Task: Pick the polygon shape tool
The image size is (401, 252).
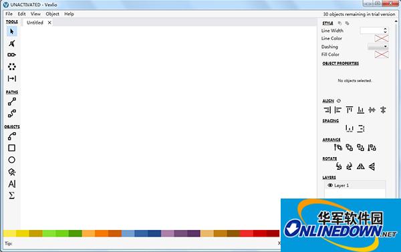Action: pyautogui.click(x=12, y=172)
